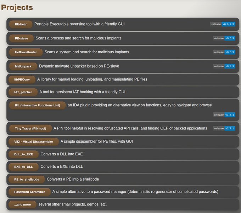241x213 pixels.
Task: Click the password manager alternative description
Action: click(135, 192)
